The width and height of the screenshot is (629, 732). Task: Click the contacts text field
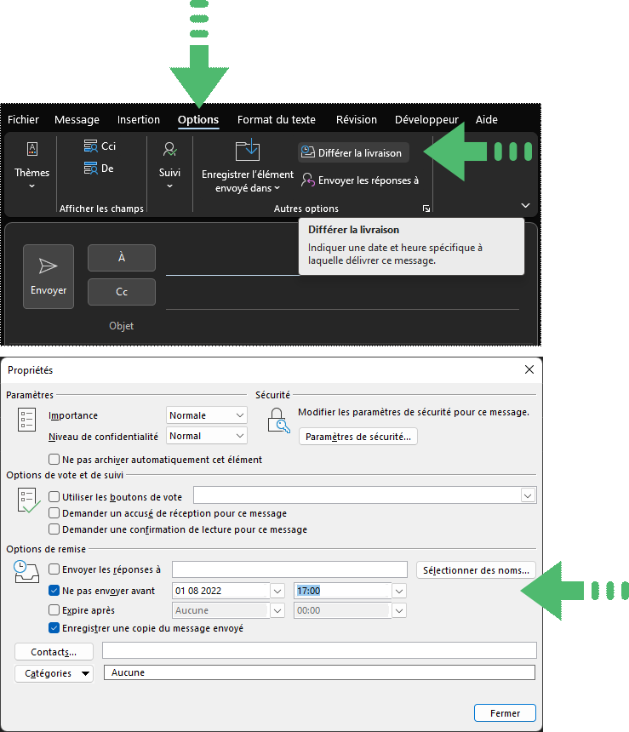(x=319, y=650)
